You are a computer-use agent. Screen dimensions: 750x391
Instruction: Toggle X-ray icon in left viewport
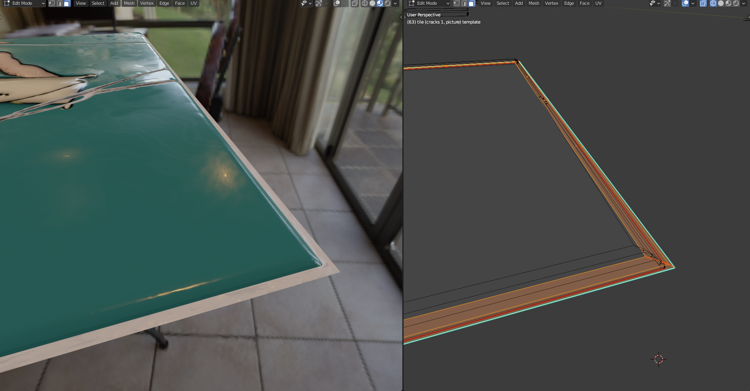click(x=354, y=3)
